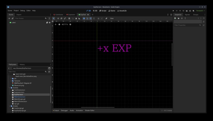Open script attached to Label node
This screenshot has width=213, height=121.
click(x=47, y=22)
